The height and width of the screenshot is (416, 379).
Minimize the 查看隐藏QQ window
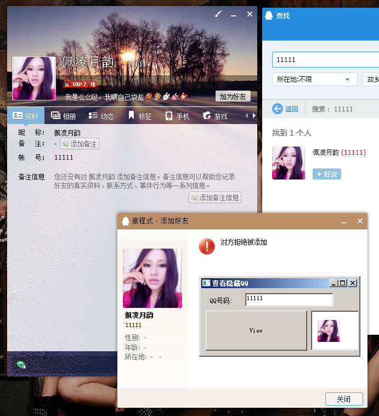333,283
